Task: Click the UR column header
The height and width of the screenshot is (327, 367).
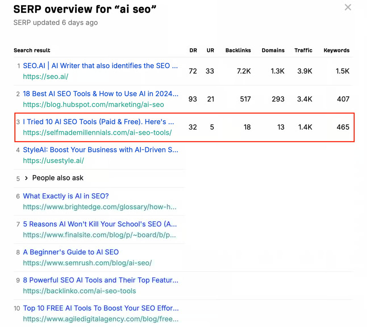Action: (210, 50)
